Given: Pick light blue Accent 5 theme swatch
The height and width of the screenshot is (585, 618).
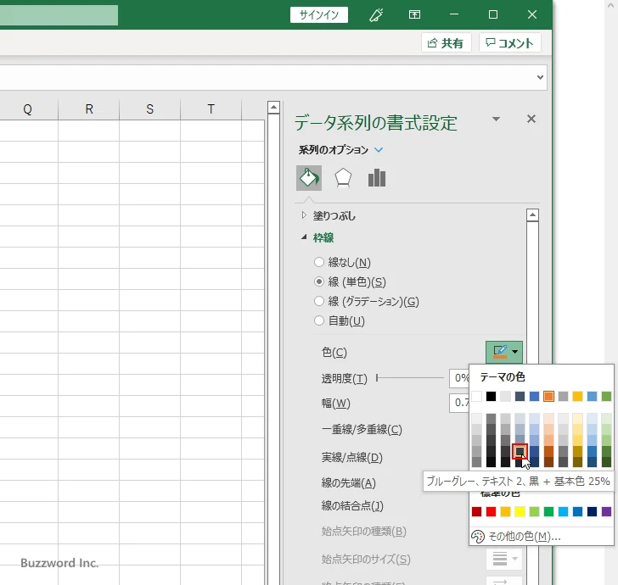Looking at the screenshot, I should coord(592,396).
